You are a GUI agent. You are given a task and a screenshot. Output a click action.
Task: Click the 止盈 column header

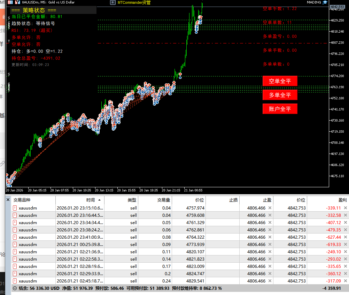point(256,200)
